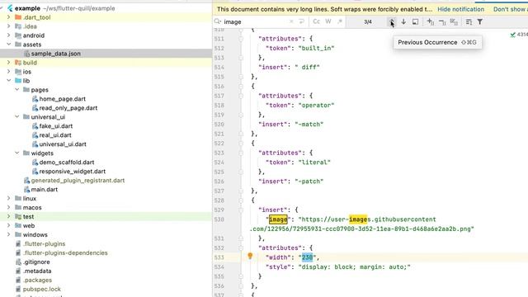528x297 pixels.
Task: Click the selected width value 230
Action: tap(307, 257)
